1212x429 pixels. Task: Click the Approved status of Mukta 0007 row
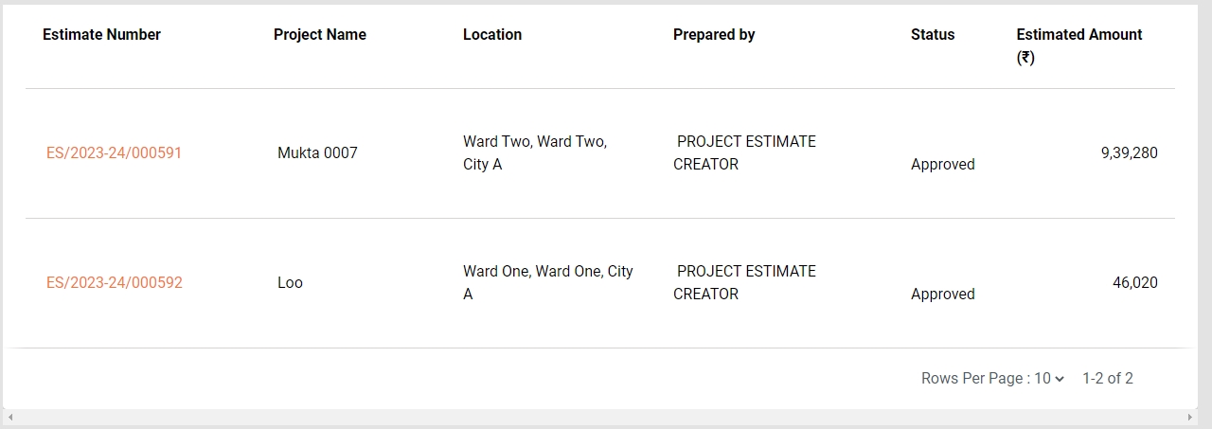942,165
